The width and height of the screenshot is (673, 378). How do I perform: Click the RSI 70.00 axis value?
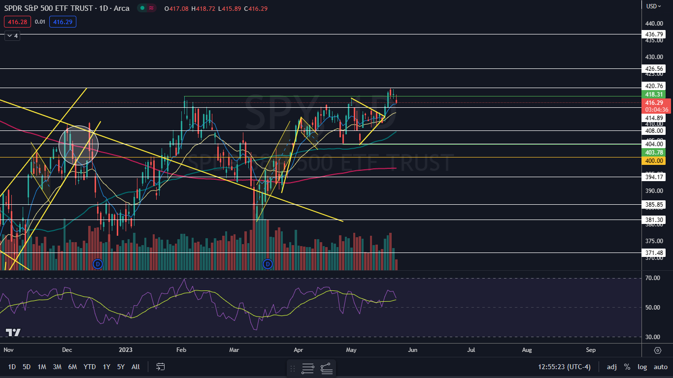[x=653, y=278]
